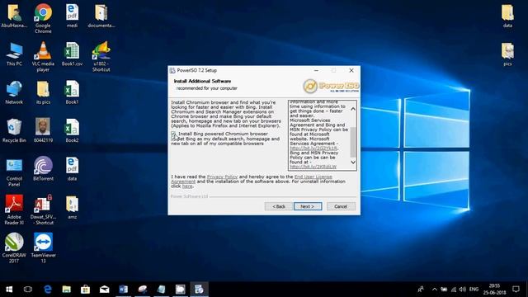The image size is (528, 297).
Task: Open the volume control in tray
Action: [x=463, y=290]
